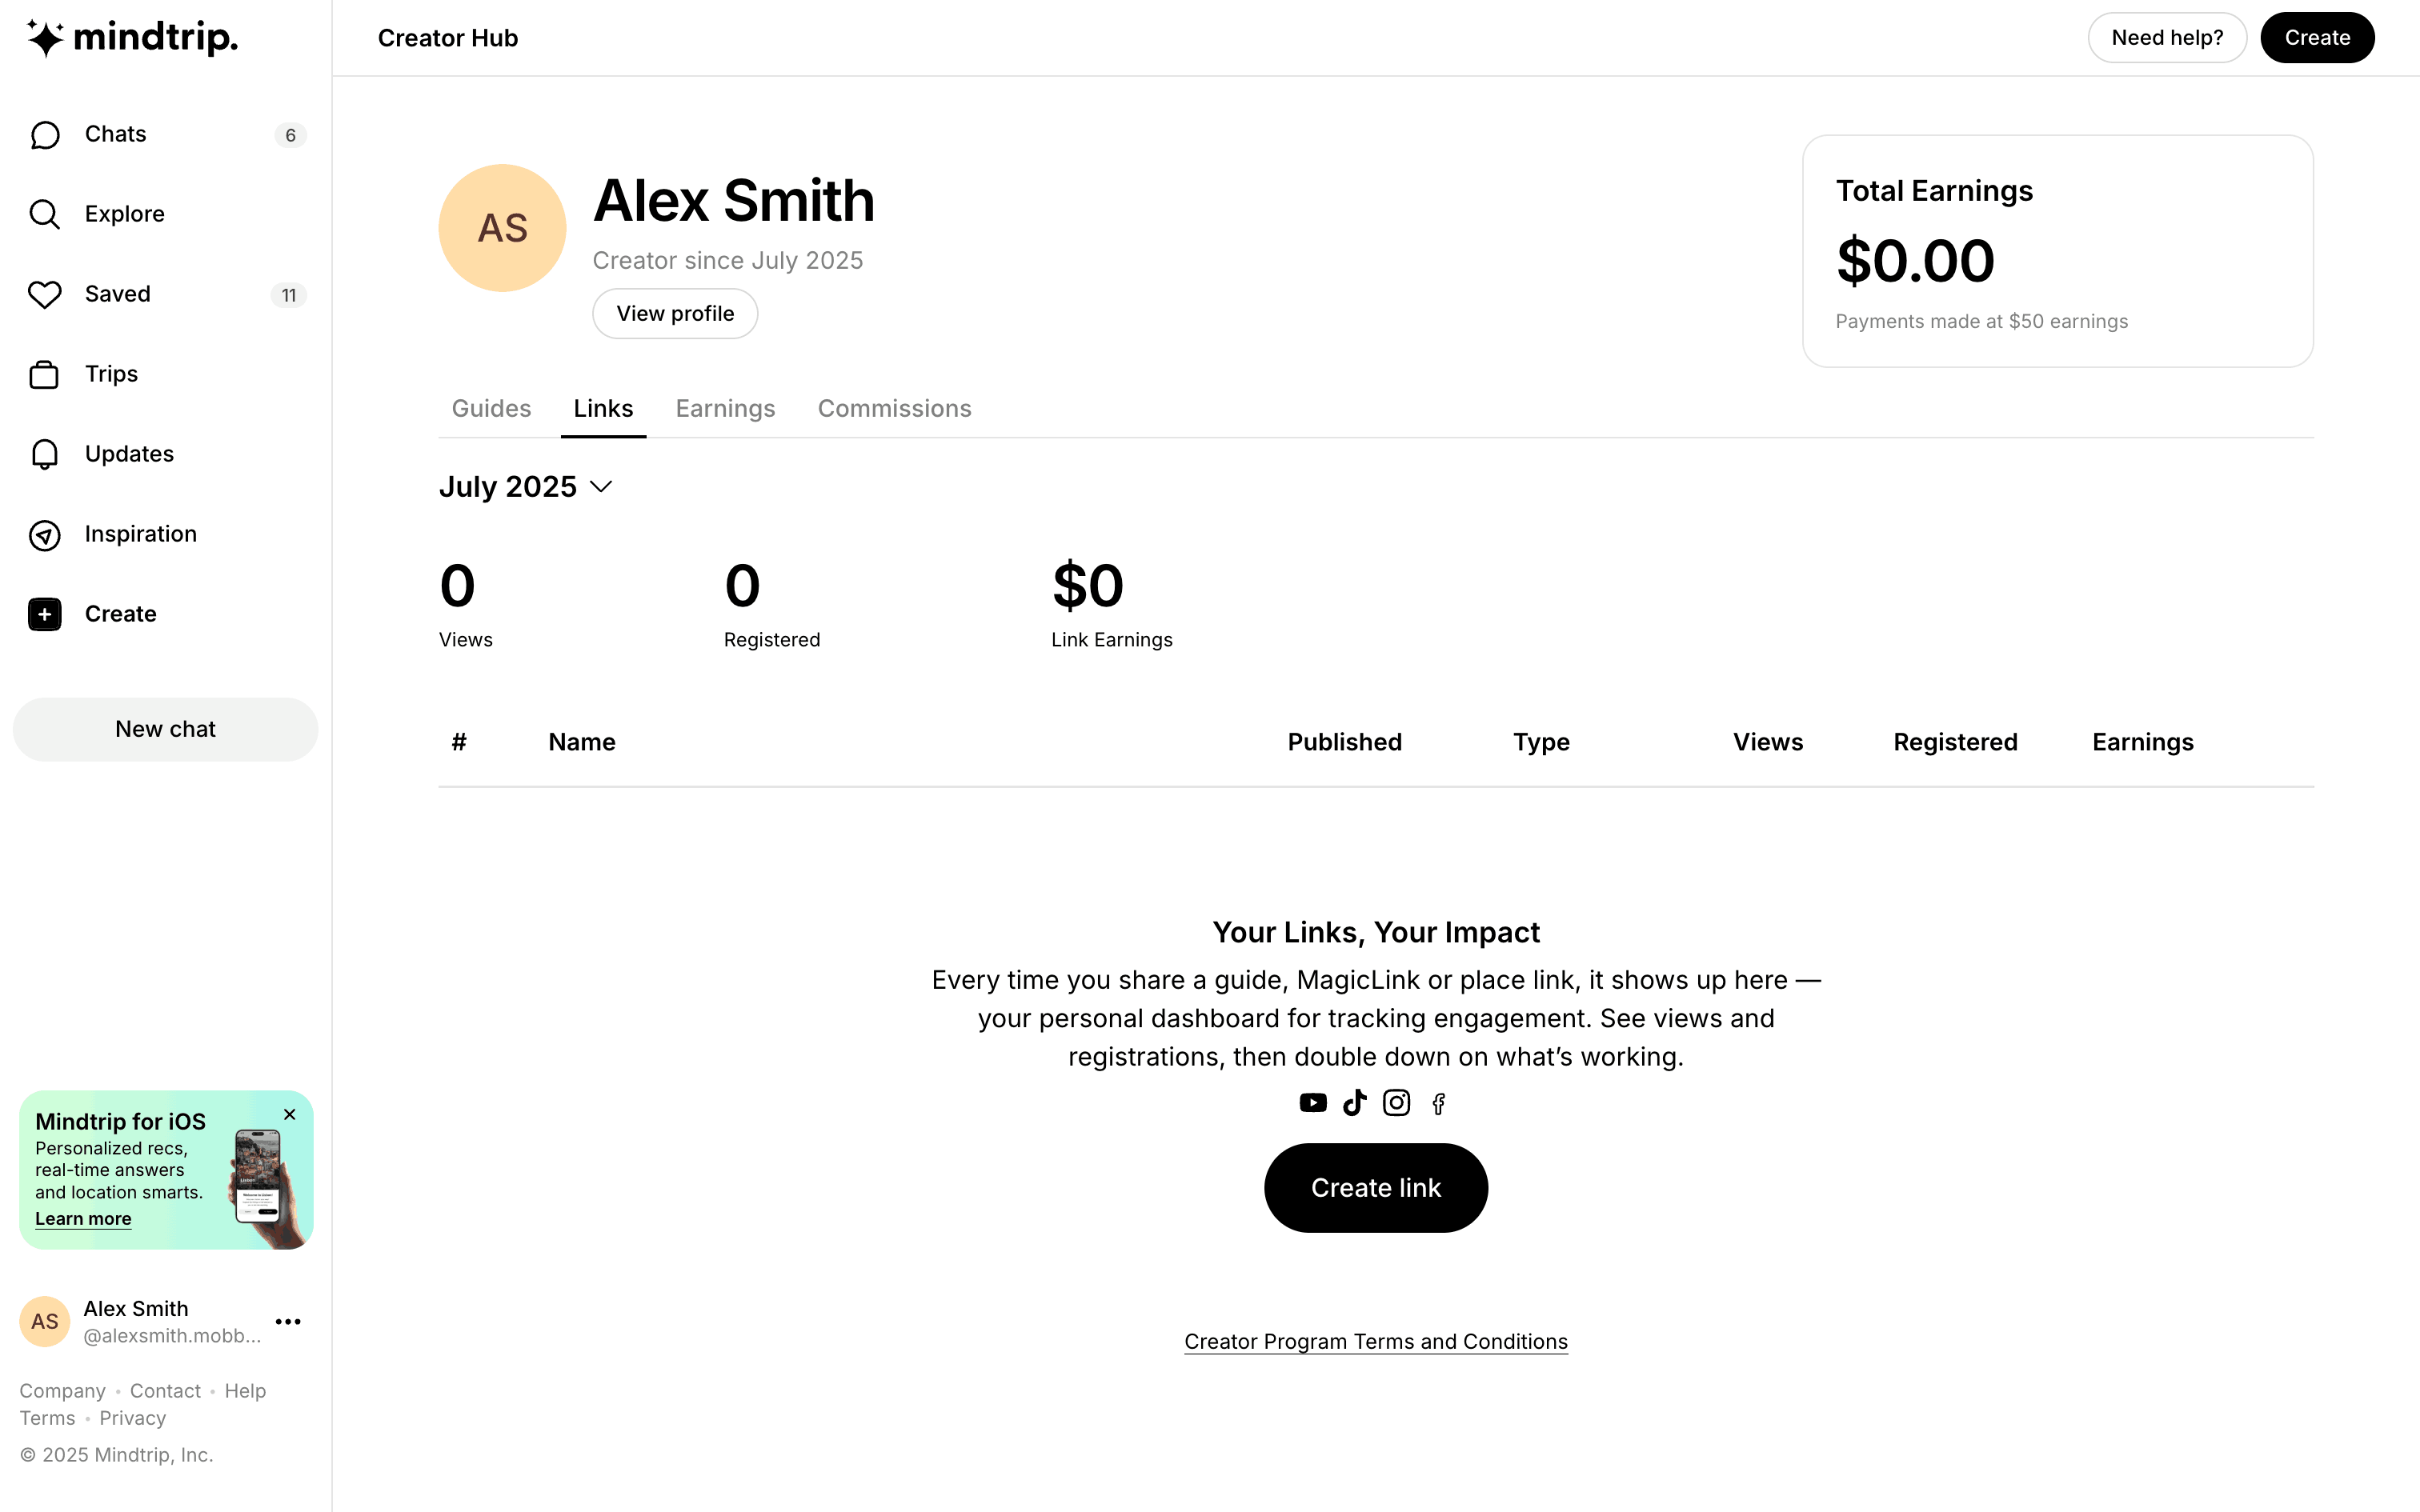Open Creator Program Terms and Conditions
This screenshot has height=1512, width=2420.
coord(1376,1342)
